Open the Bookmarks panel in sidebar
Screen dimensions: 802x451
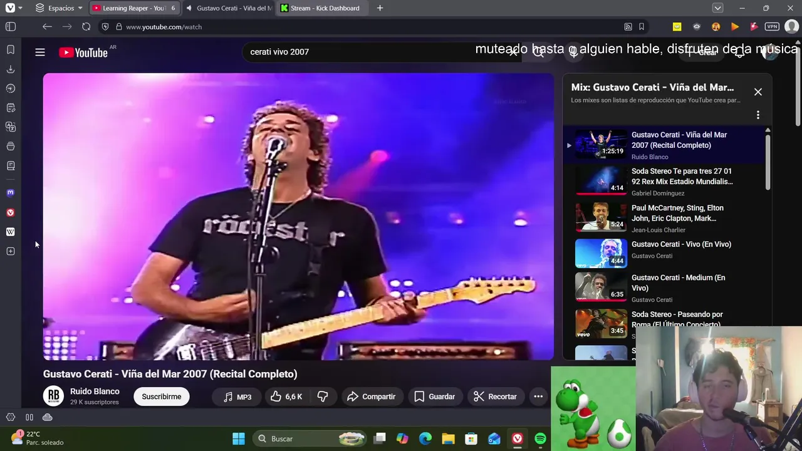[11, 49]
